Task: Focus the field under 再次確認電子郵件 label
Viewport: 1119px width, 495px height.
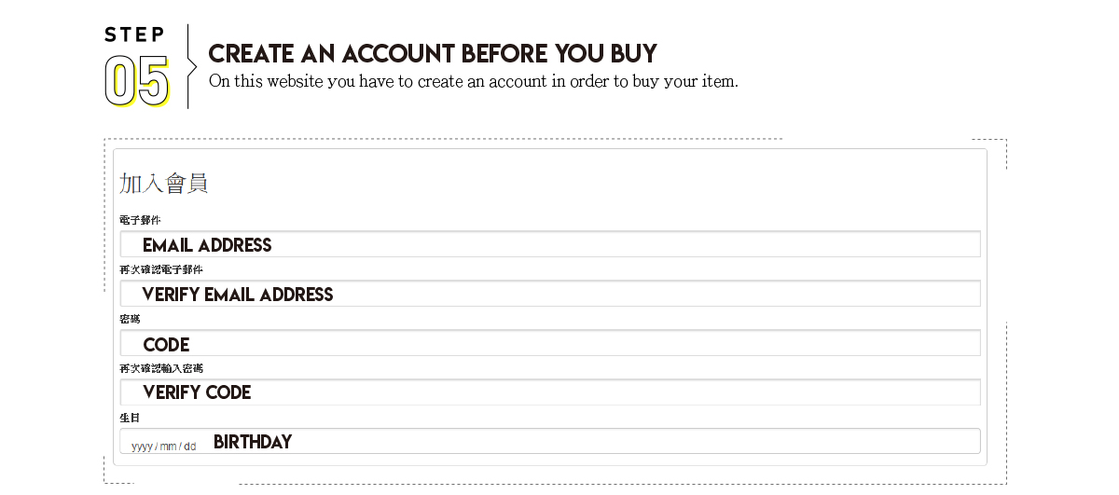Action: click(550, 294)
